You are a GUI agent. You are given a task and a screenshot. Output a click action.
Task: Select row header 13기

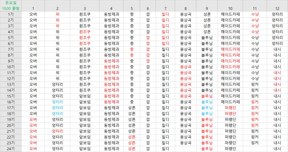pyautogui.click(x=11, y=84)
